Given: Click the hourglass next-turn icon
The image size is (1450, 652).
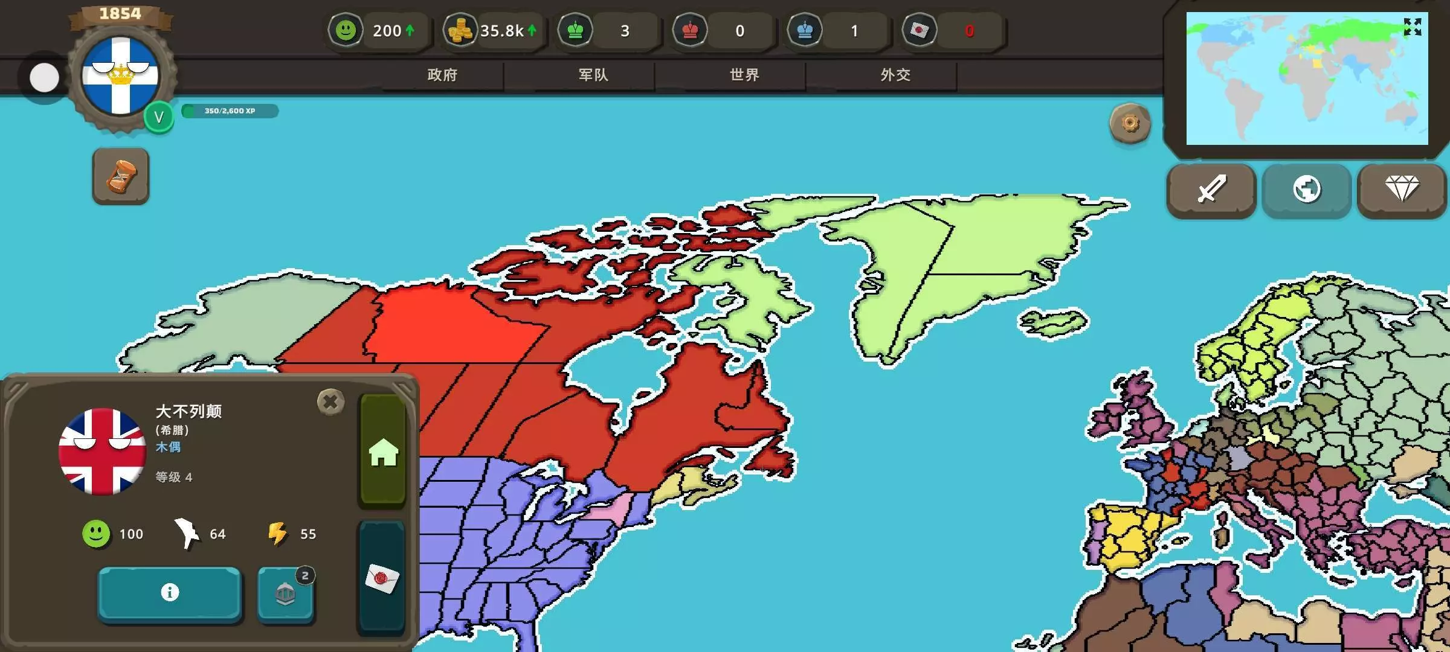Looking at the screenshot, I should [x=121, y=176].
